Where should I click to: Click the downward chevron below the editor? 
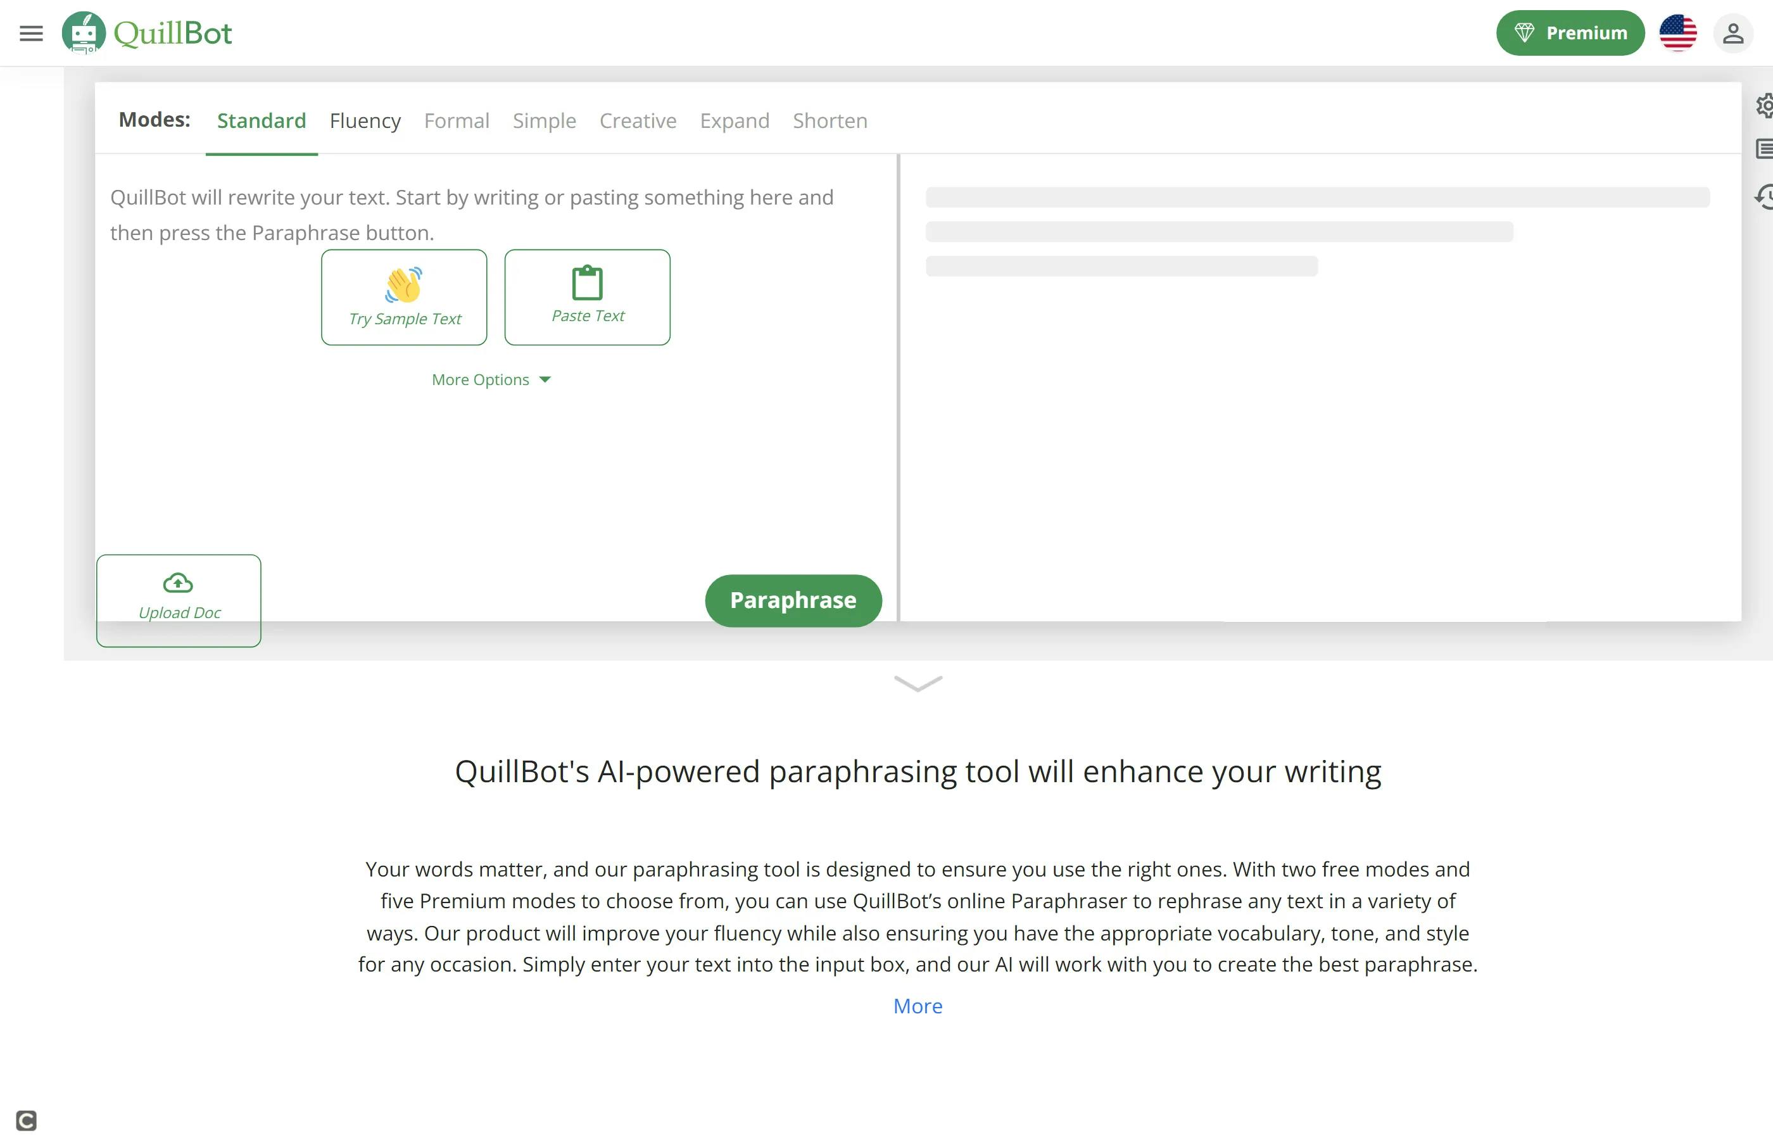tap(918, 683)
